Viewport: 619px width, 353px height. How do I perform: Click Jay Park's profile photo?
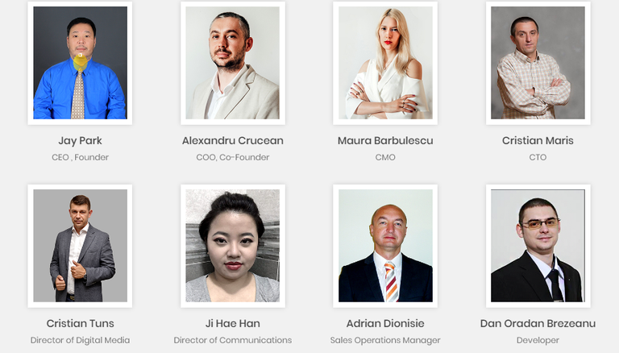pos(80,63)
